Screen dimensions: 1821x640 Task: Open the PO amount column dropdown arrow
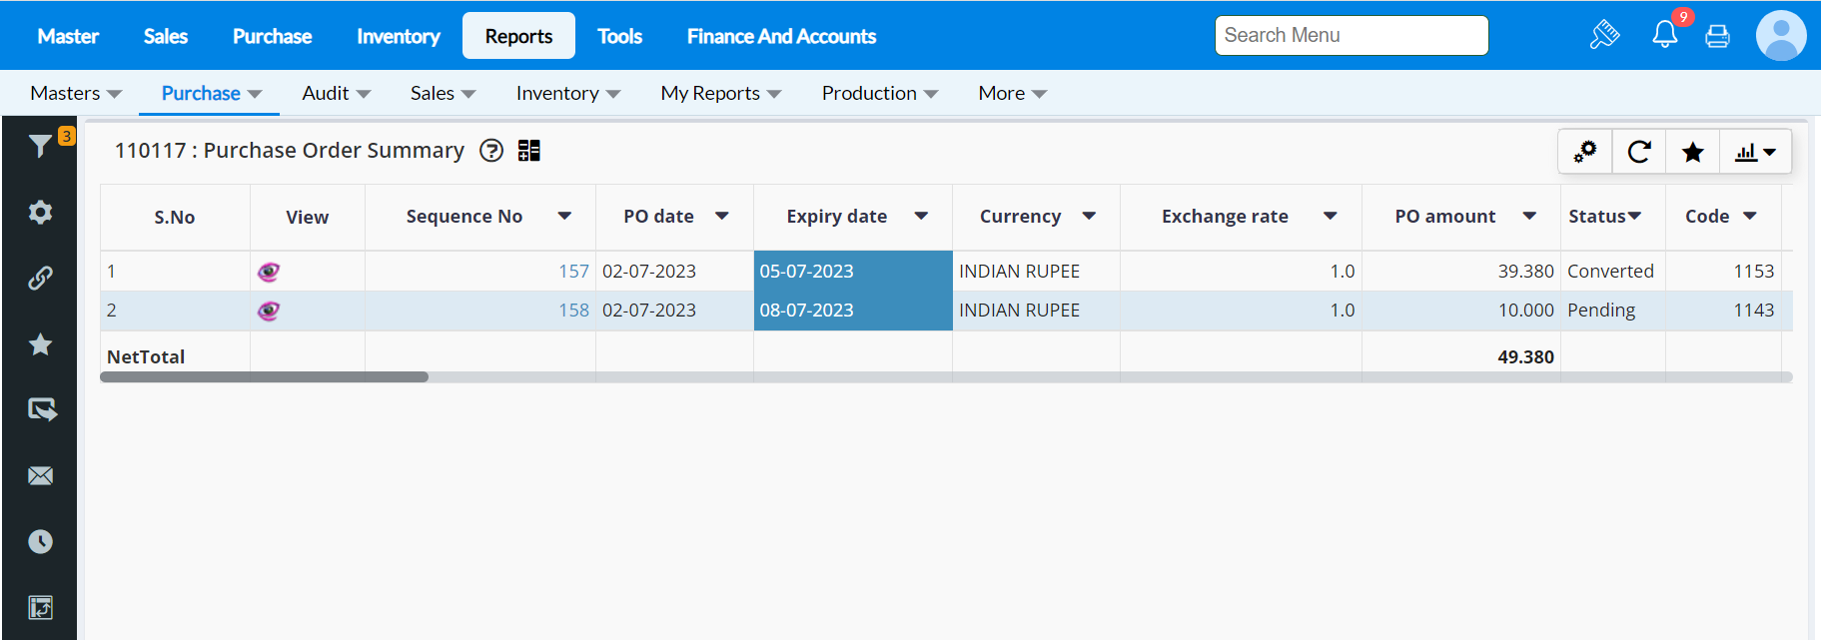[1529, 216]
